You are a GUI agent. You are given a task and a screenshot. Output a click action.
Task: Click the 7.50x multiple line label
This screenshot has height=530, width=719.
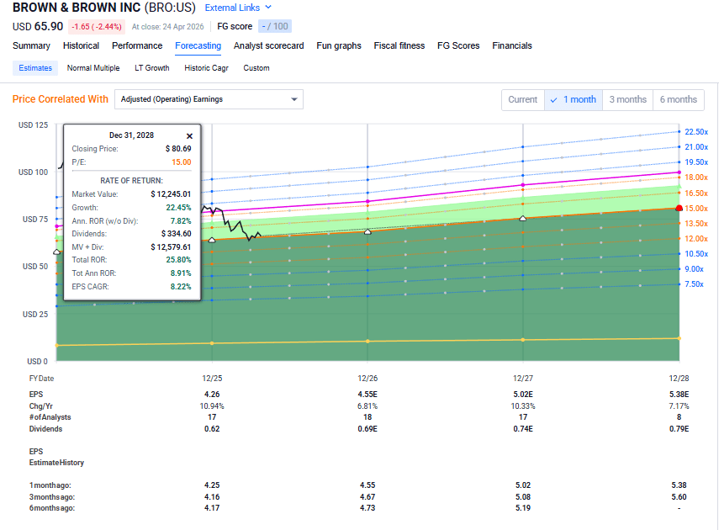695,284
